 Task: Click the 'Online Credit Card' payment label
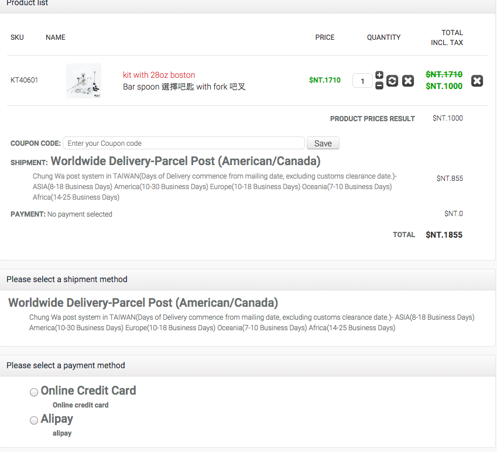click(x=88, y=391)
